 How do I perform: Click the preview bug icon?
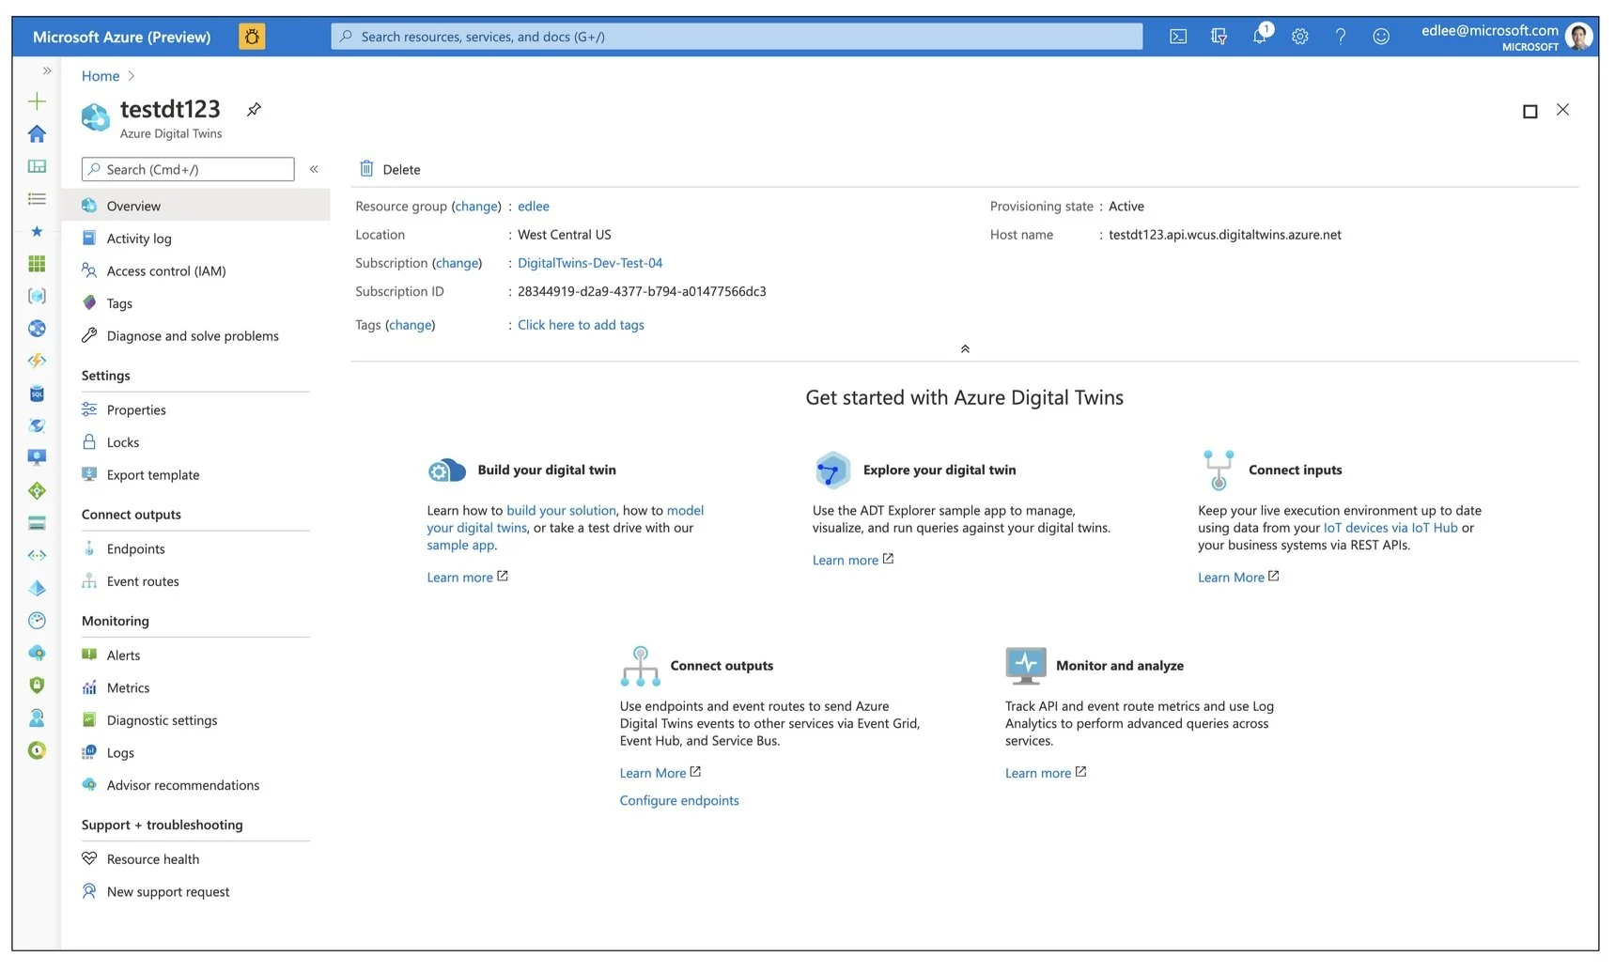[252, 37]
